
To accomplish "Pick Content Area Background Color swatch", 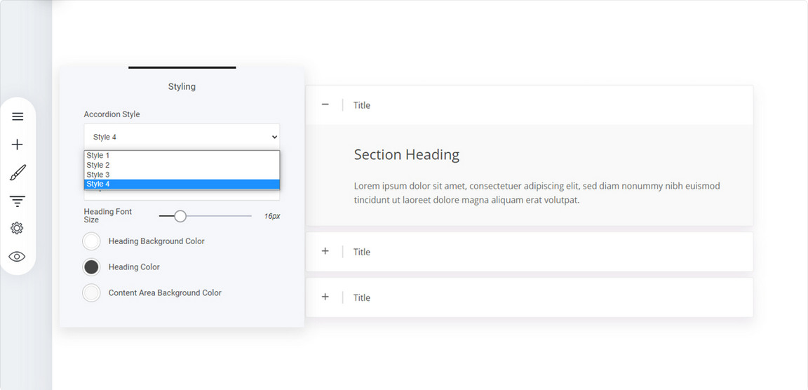I will [91, 292].
